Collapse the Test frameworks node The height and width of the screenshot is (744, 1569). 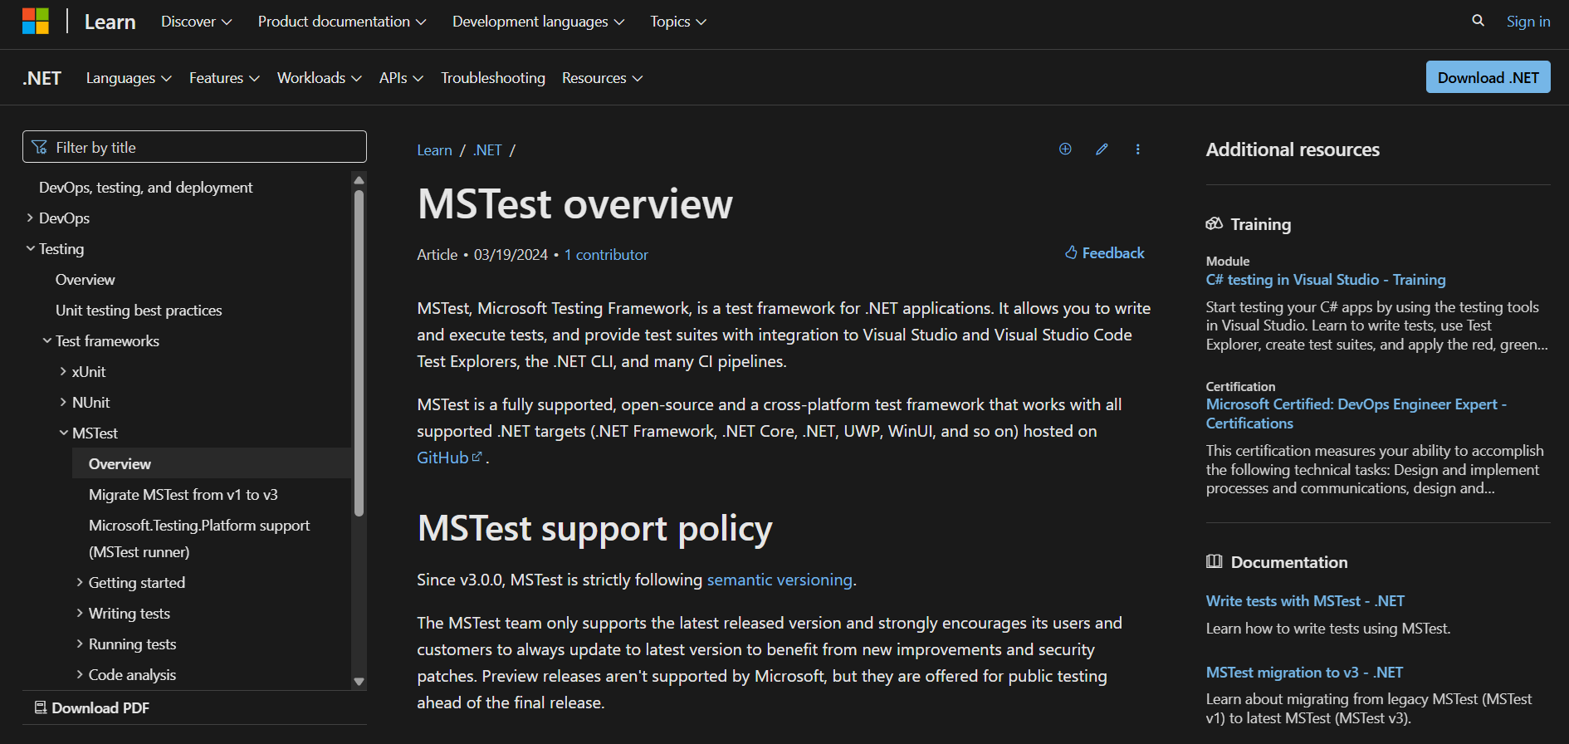[x=47, y=341]
